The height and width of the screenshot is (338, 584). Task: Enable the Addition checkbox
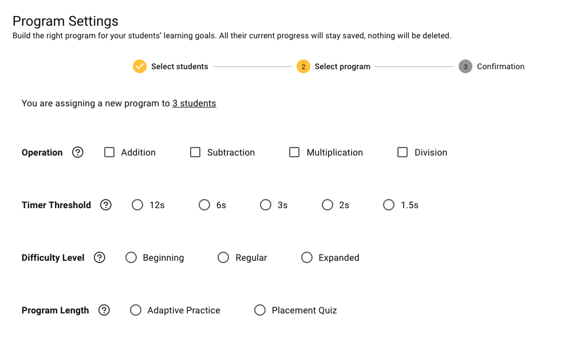109,153
